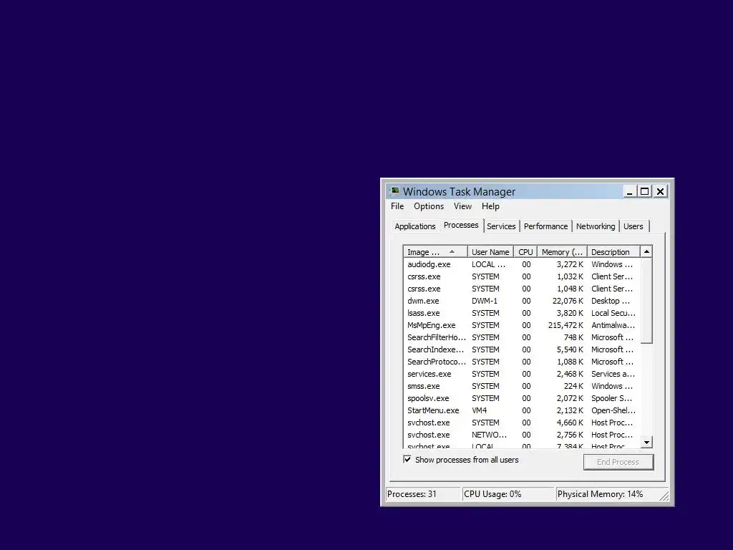
Task: Select the SearchFilterHo... process
Action: coord(522,337)
